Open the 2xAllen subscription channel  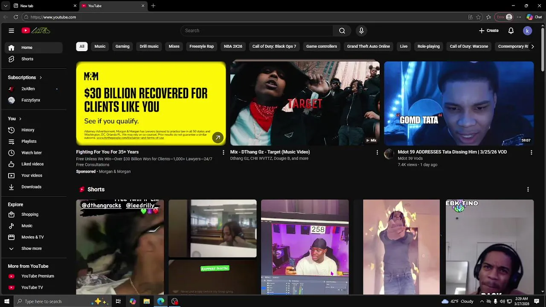pos(33,89)
